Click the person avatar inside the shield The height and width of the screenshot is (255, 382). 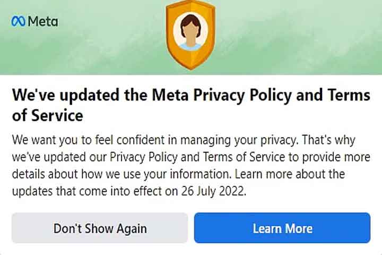[x=190, y=32]
